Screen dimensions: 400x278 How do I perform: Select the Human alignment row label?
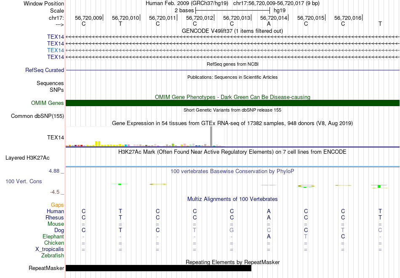[55, 211]
